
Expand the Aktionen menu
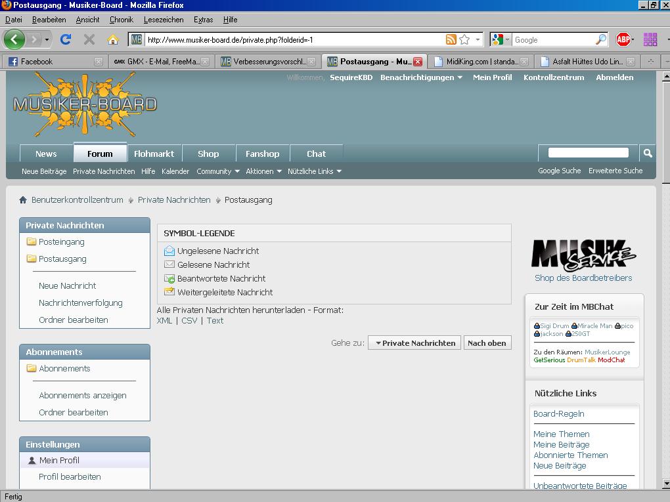click(263, 171)
